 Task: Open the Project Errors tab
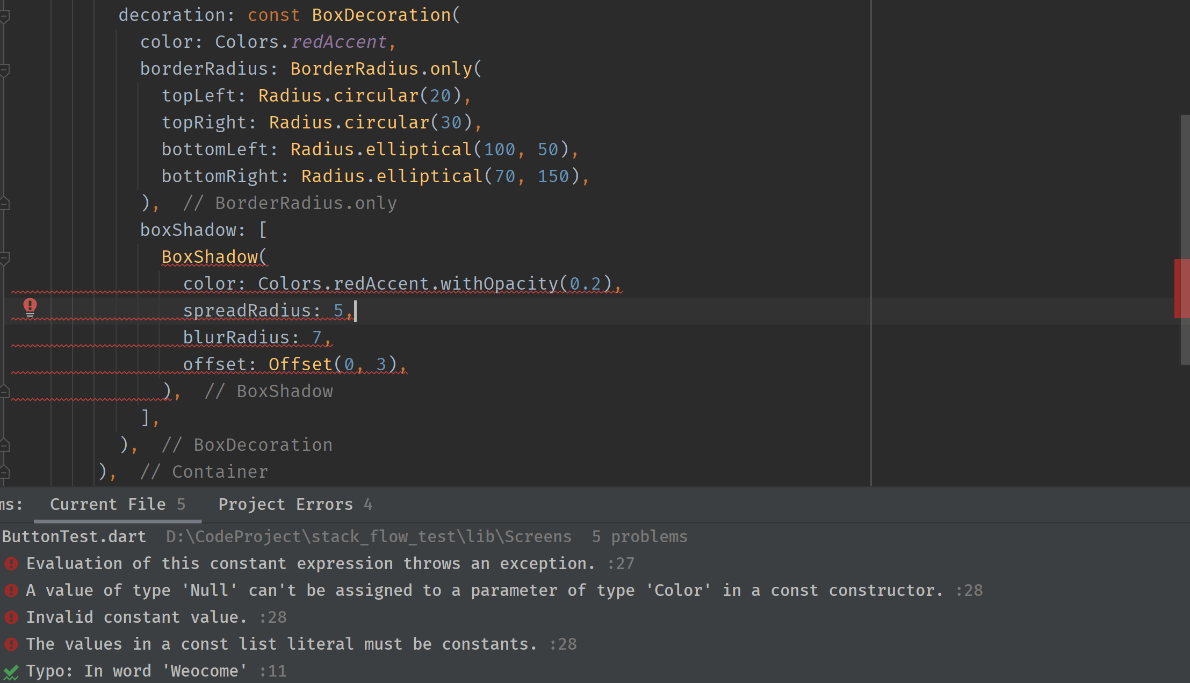click(294, 505)
